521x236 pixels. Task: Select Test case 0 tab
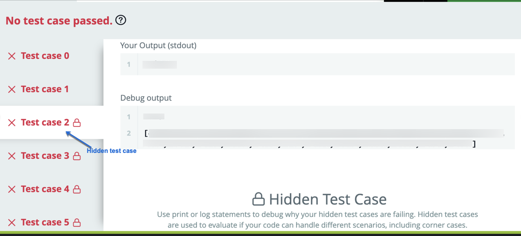click(45, 56)
